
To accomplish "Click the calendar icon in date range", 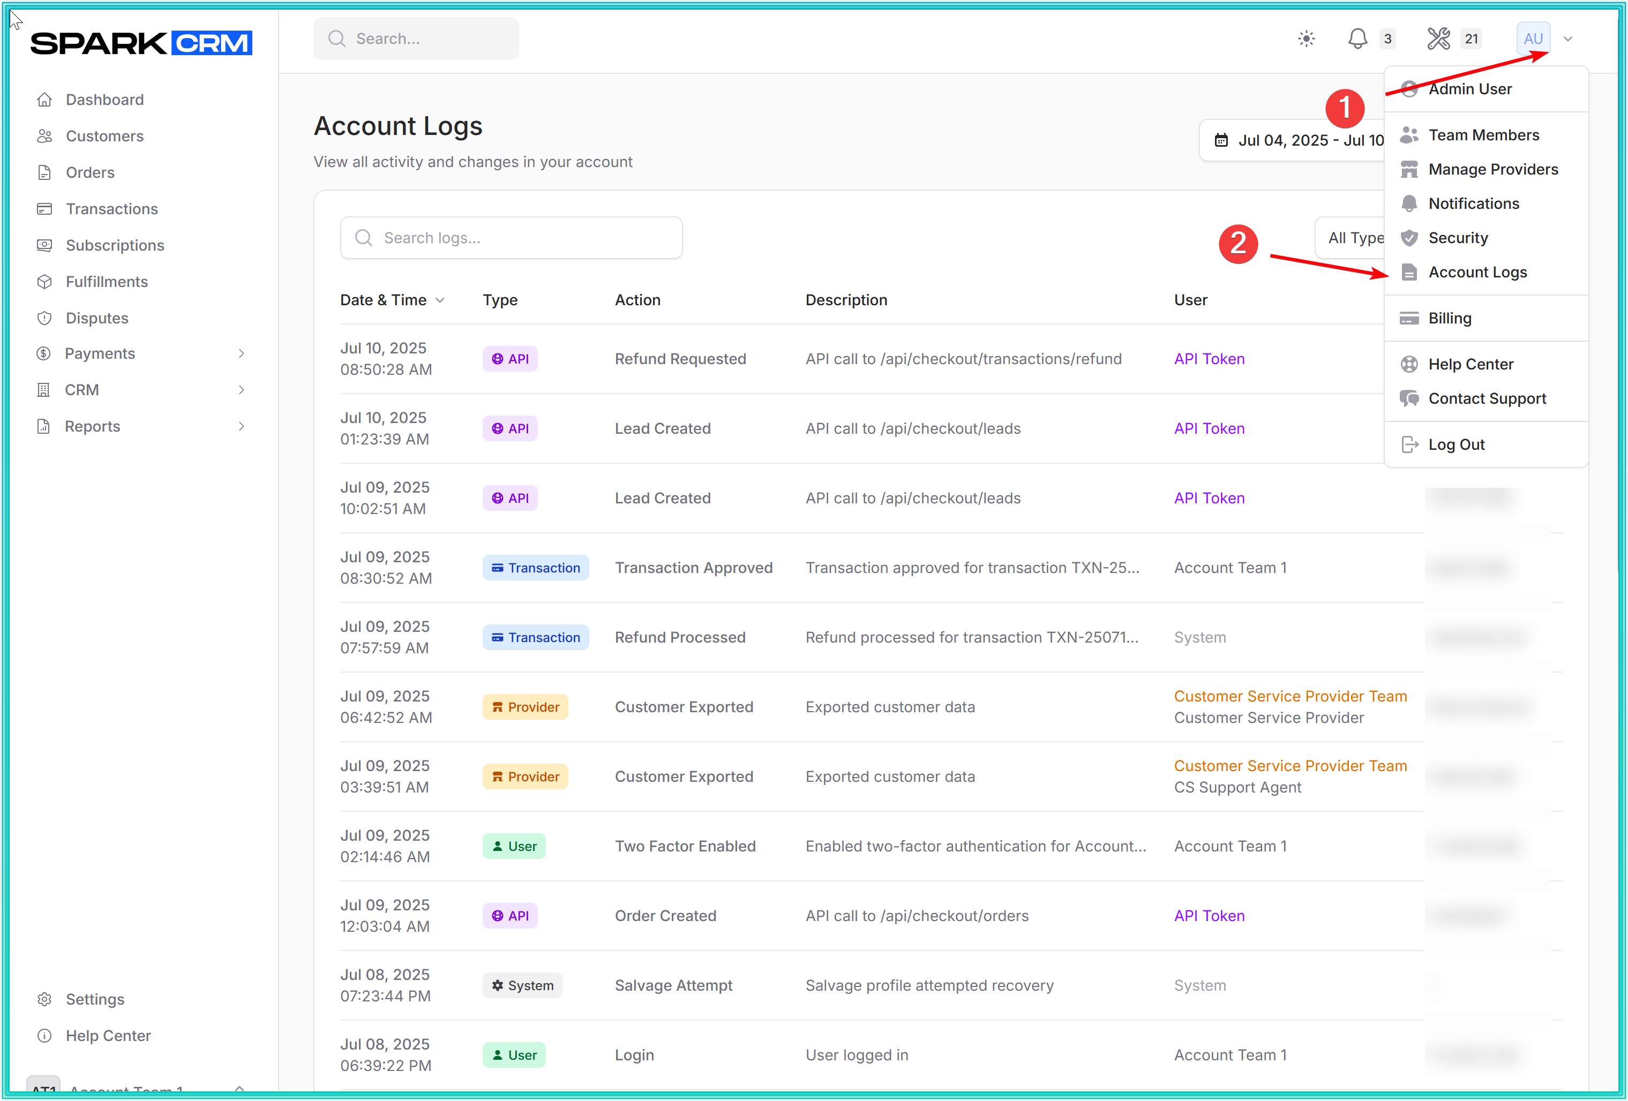I will 1221,140.
